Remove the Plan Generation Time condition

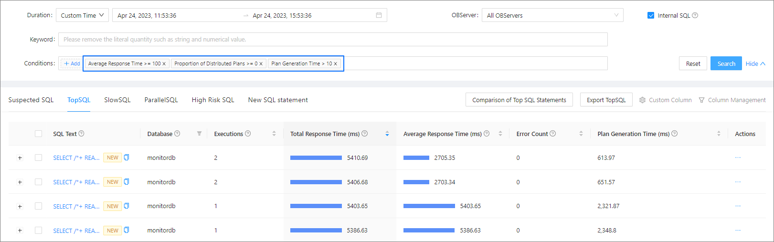click(336, 63)
